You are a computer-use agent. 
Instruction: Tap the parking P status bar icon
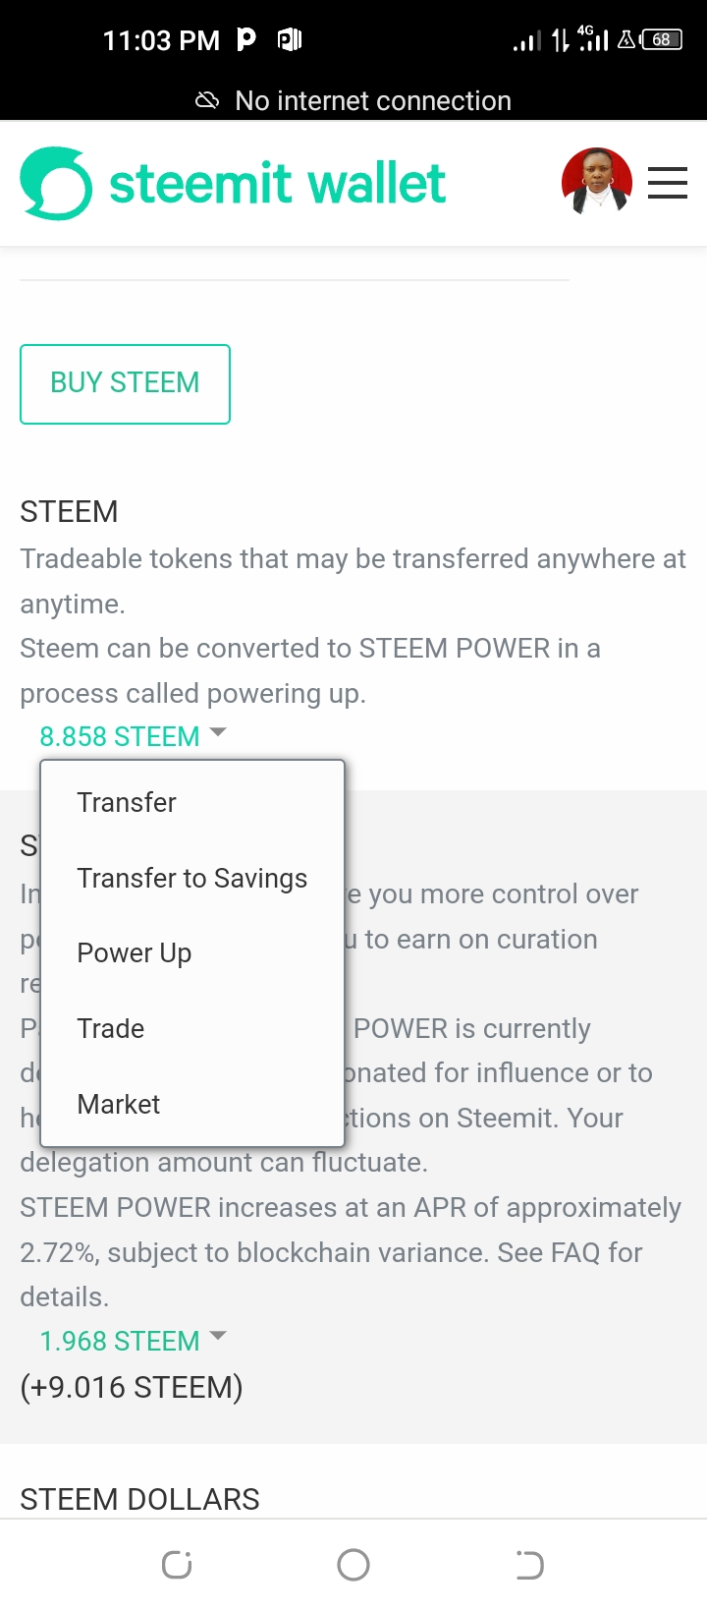coord(246,39)
